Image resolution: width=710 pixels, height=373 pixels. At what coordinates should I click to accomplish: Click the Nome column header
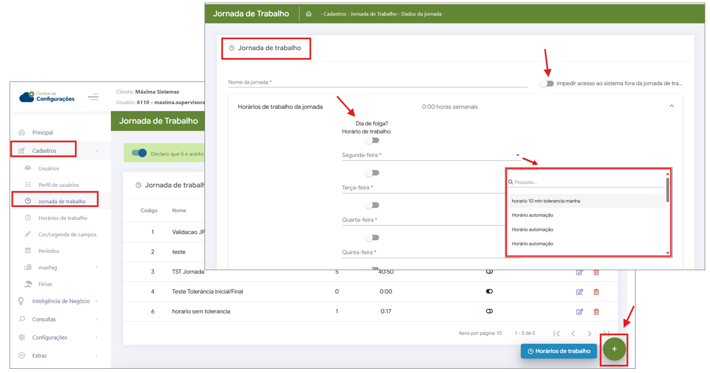(179, 211)
